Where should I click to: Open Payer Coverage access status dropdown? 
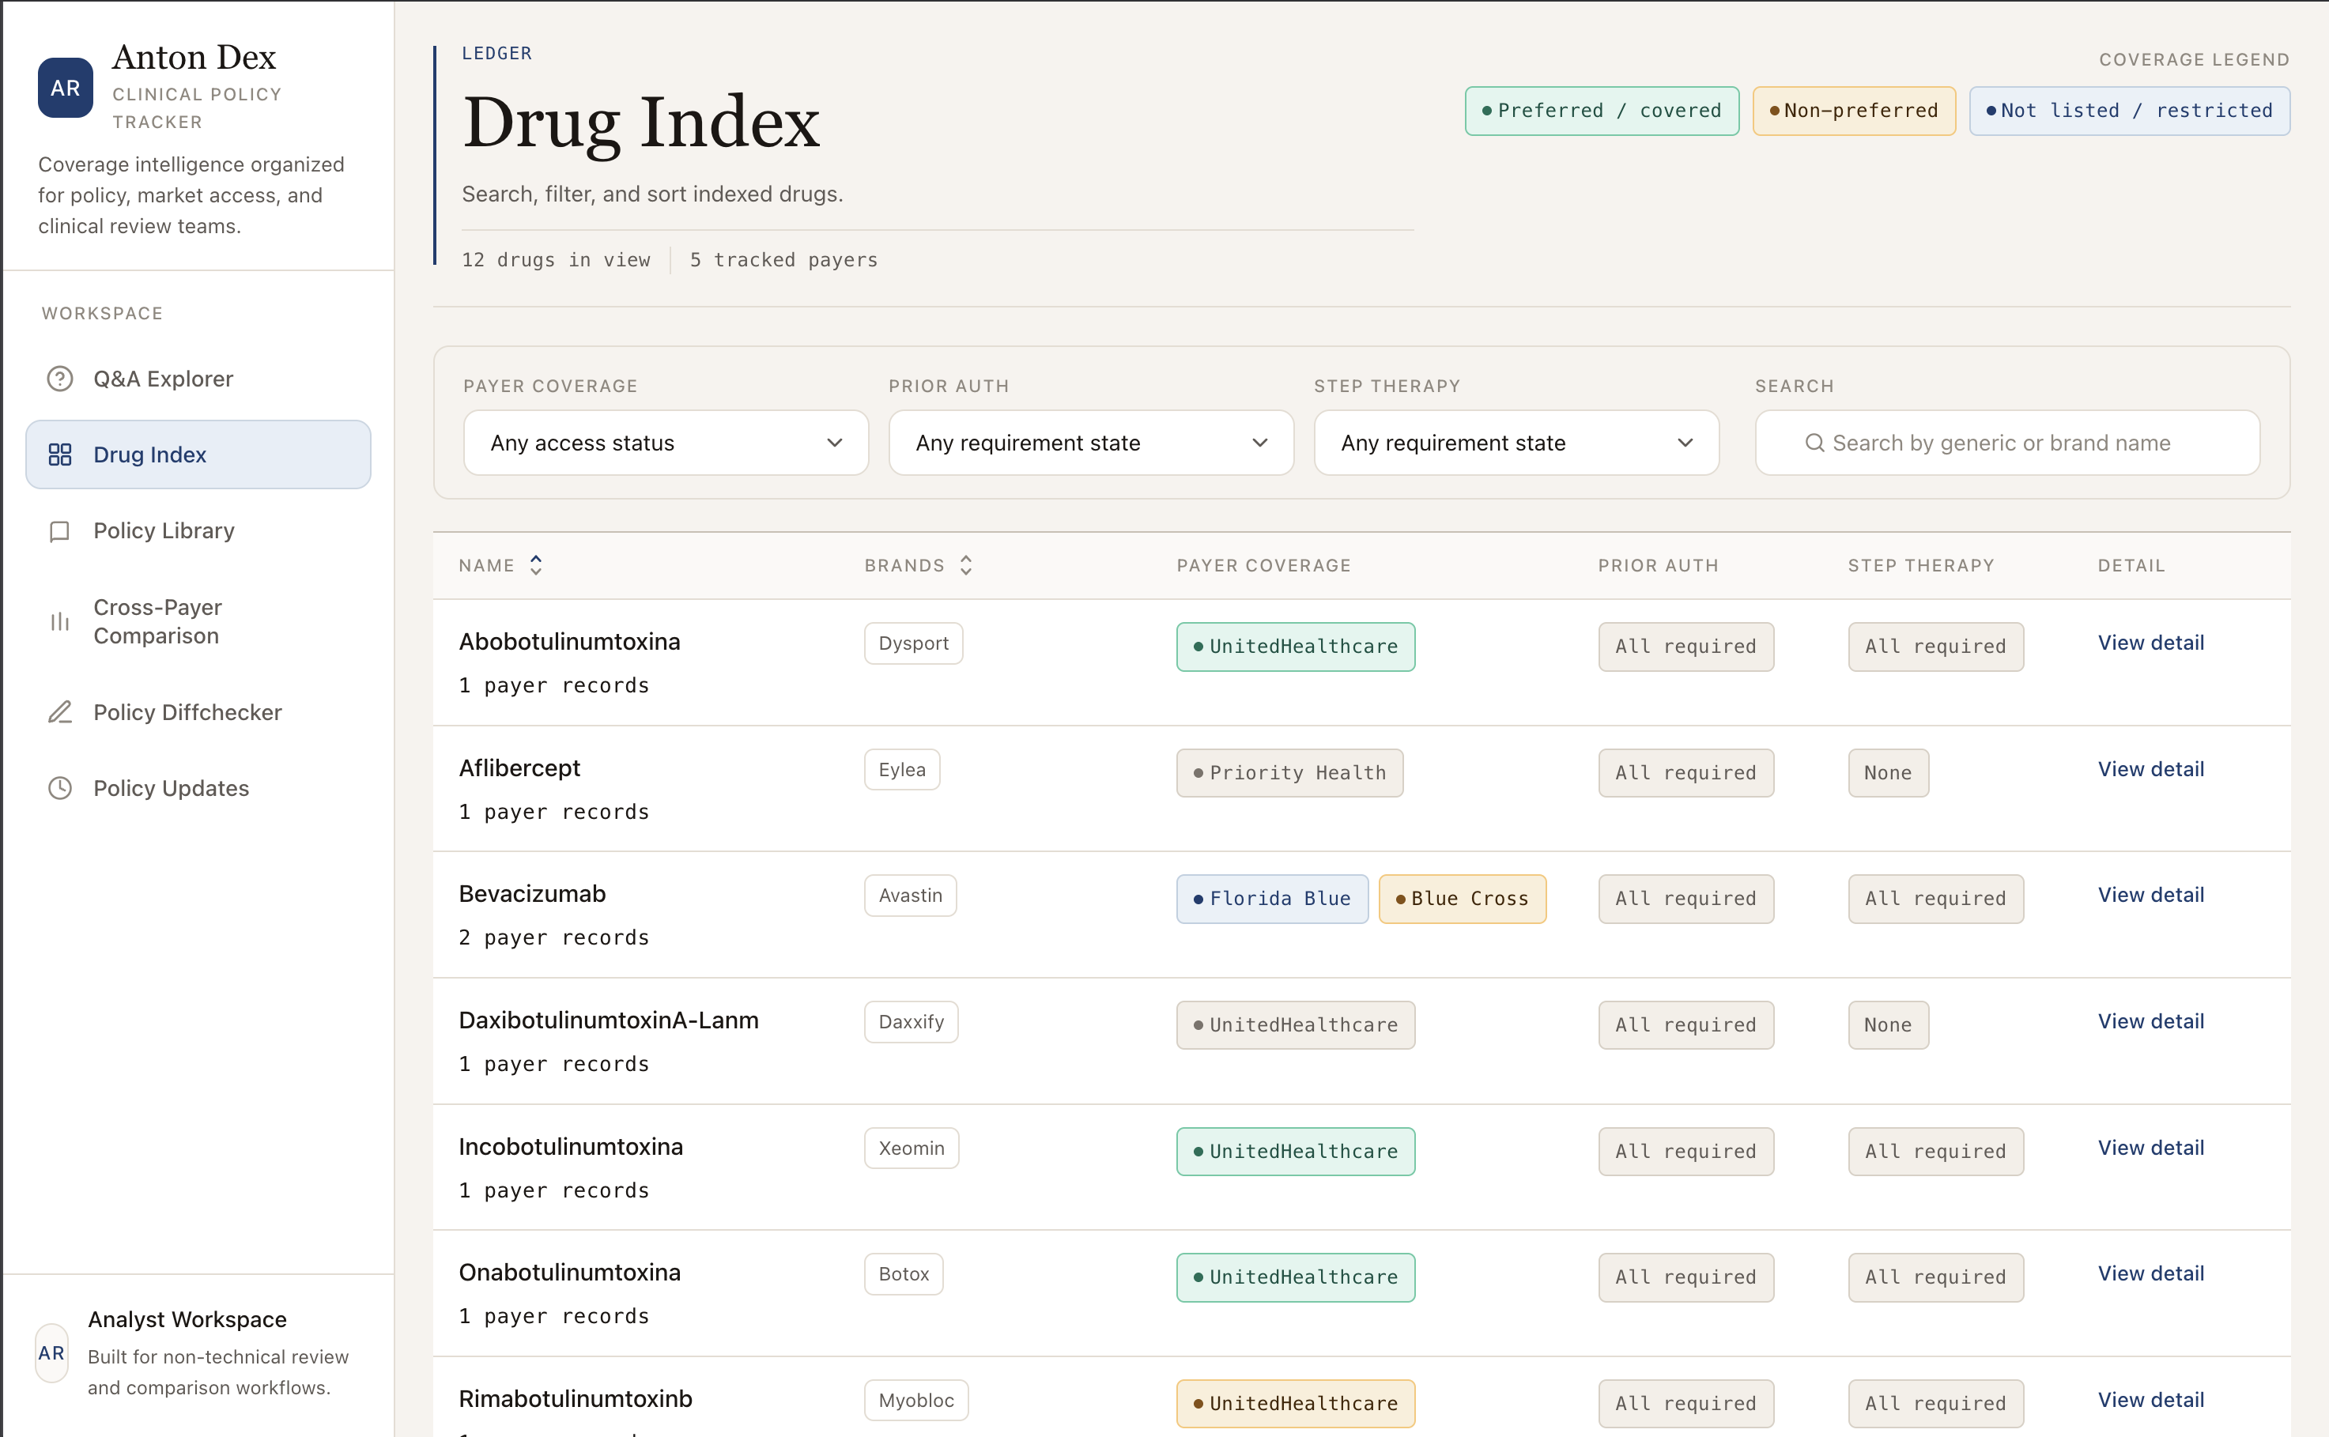(666, 443)
